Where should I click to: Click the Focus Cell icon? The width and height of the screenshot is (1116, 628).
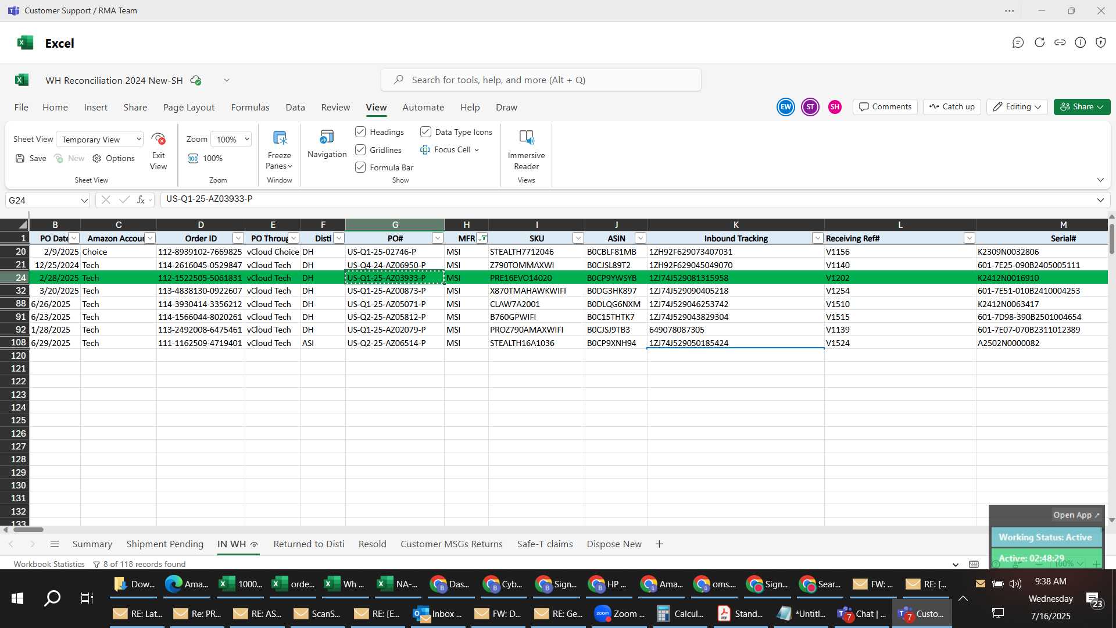(425, 149)
